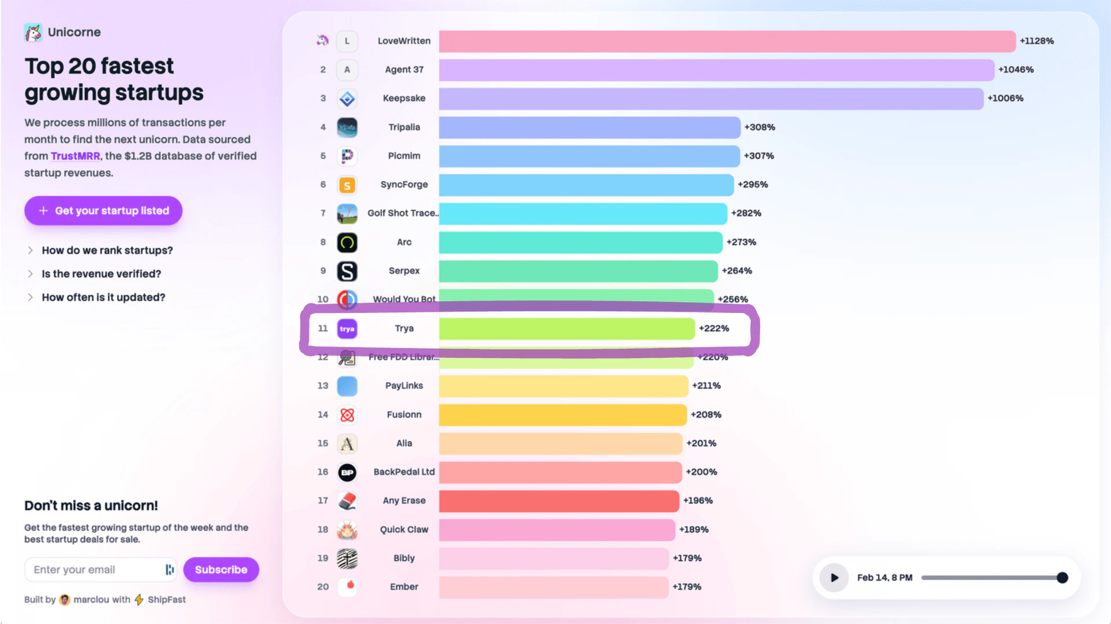1111x624 pixels.
Task: Click 'Get your startup listed' button
Action: pyautogui.click(x=103, y=211)
